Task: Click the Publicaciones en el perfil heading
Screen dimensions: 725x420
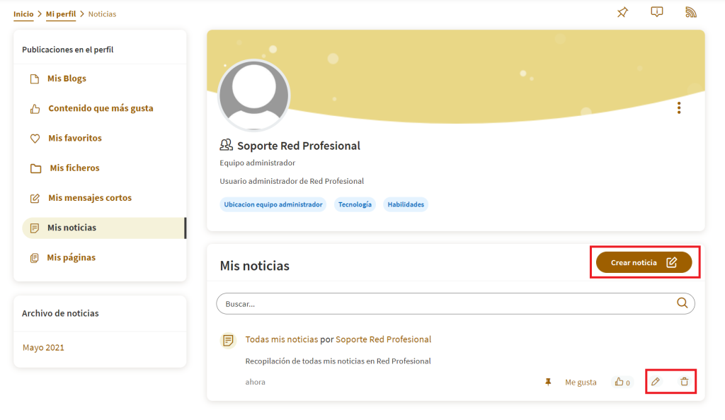Action: click(67, 49)
